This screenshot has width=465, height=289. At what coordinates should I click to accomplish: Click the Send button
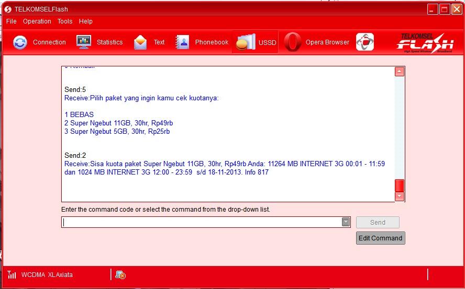click(378, 223)
